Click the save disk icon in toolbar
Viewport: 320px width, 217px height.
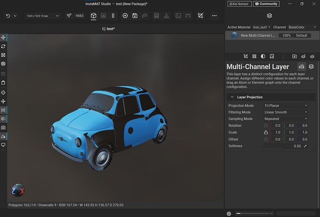pyautogui.click(x=134, y=16)
